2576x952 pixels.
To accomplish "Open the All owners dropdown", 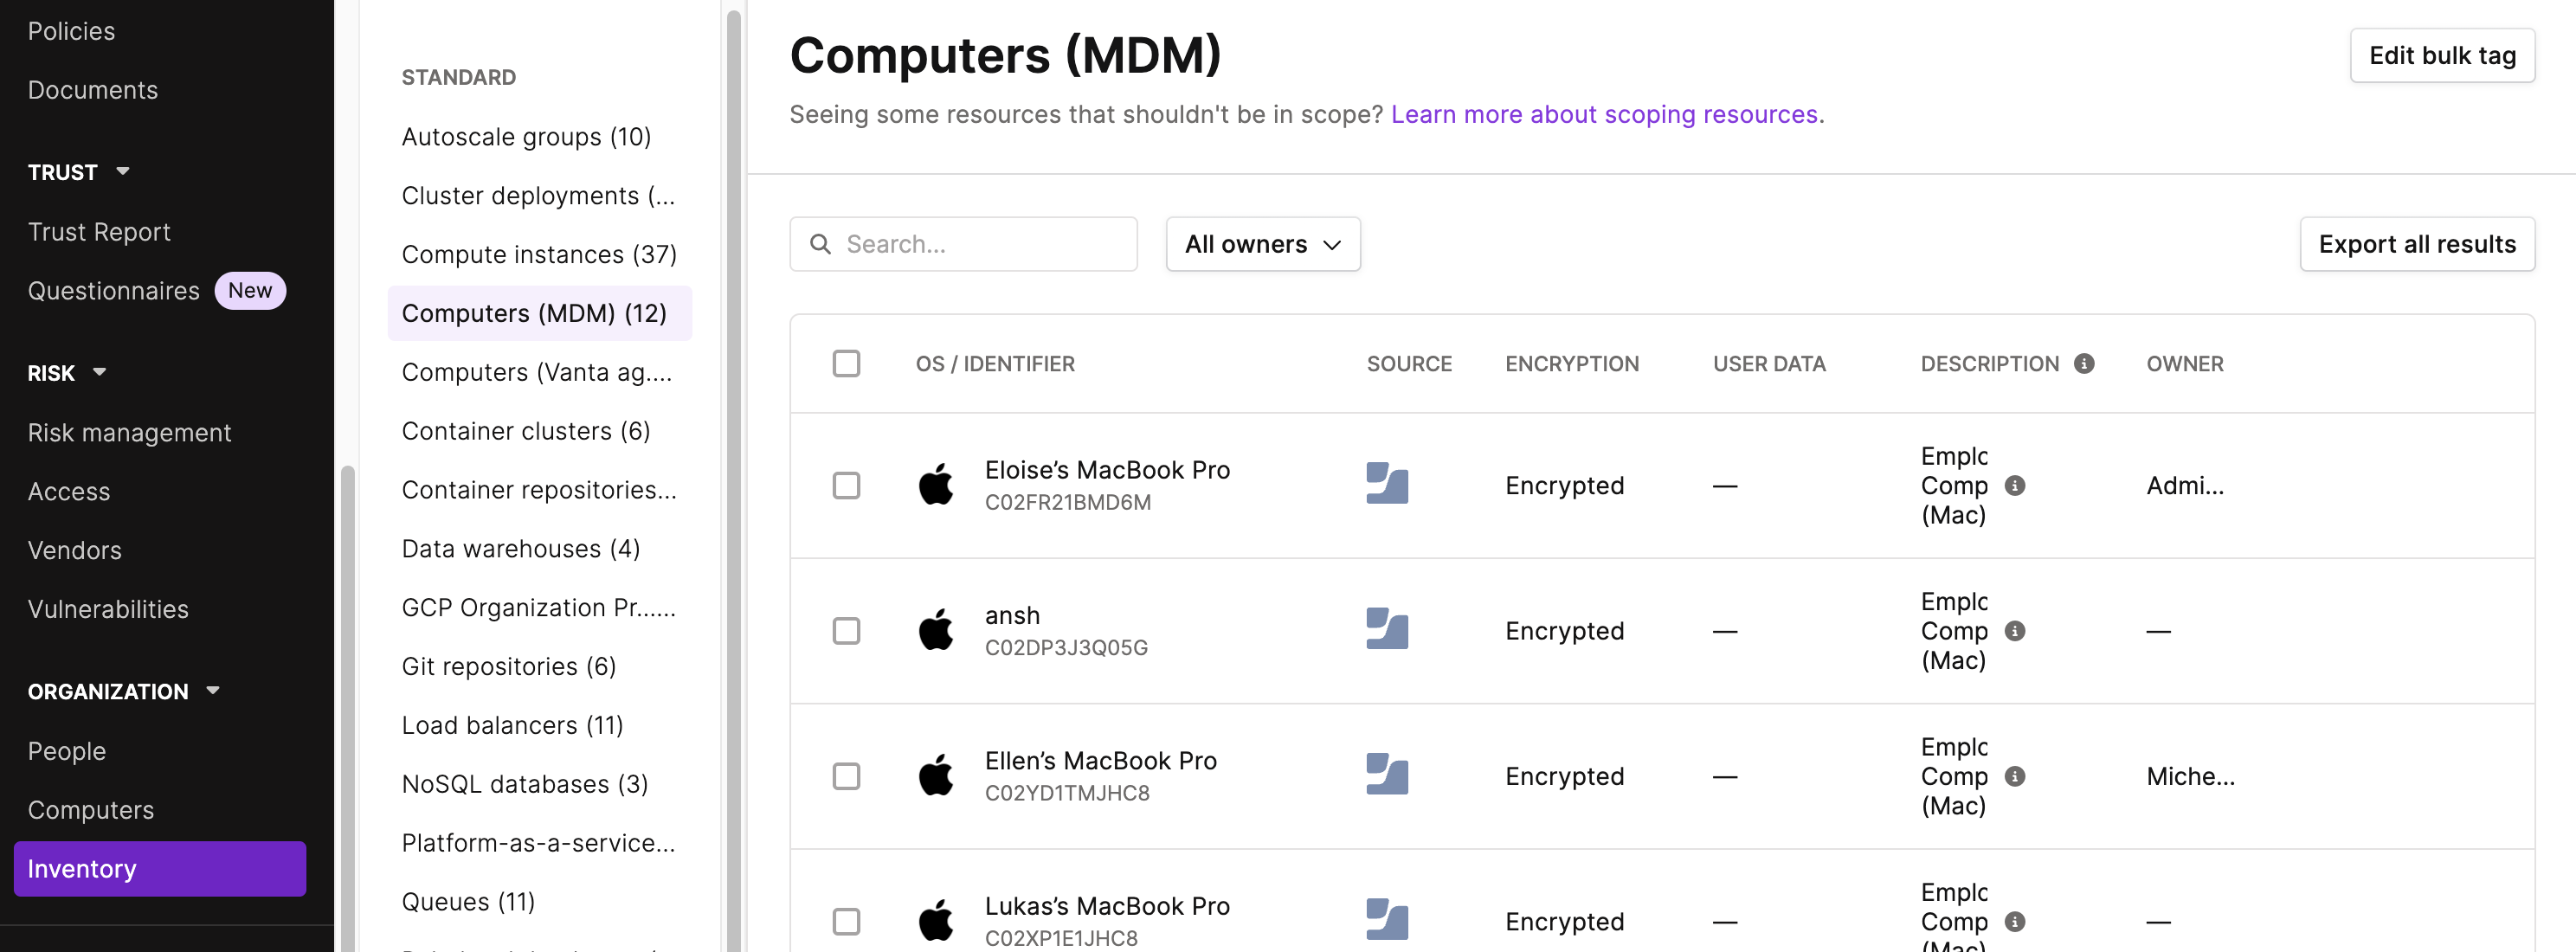I will click(1262, 244).
